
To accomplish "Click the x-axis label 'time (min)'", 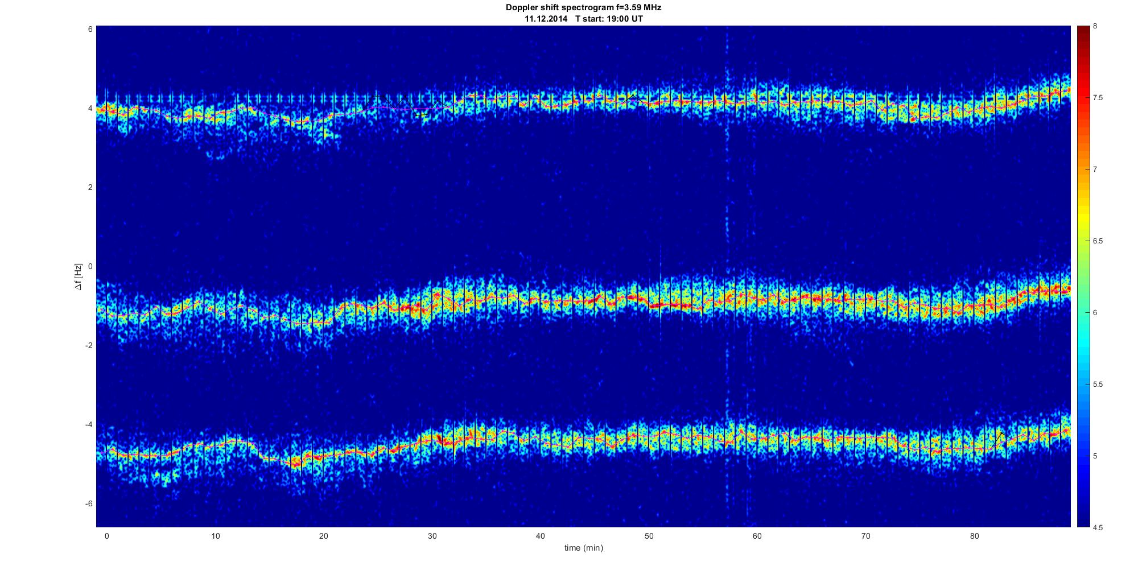I will (x=583, y=548).
